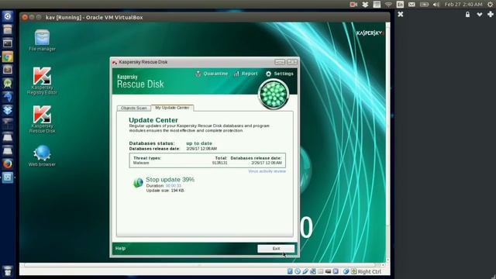Click the Feb 27 2:40 AM clock

(463, 5)
